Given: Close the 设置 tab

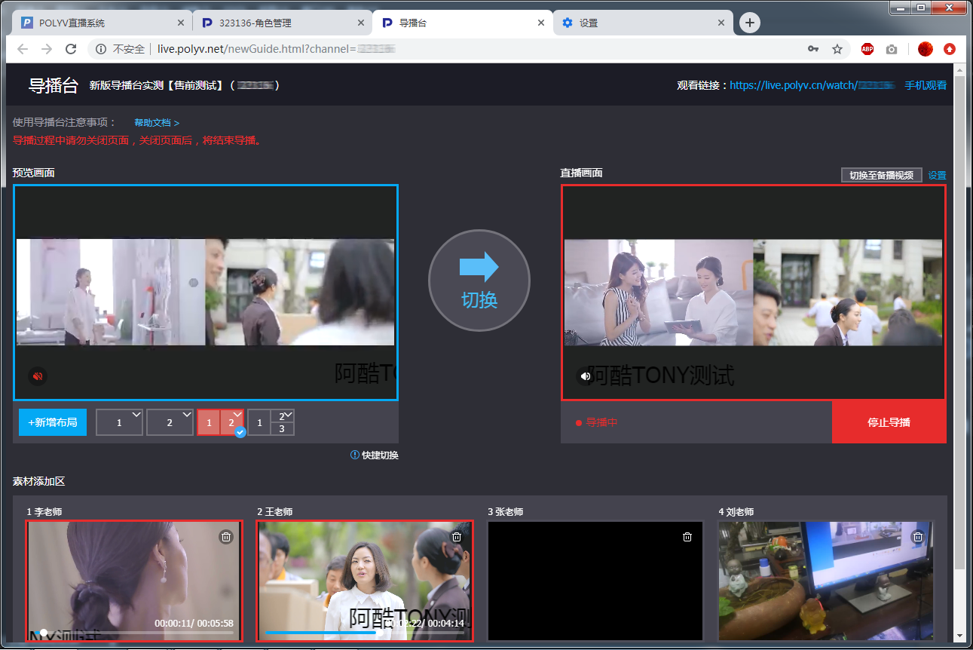Looking at the screenshot, I should tap(721, 23).
